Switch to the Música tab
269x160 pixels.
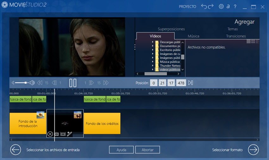click(x=193, y=36)
